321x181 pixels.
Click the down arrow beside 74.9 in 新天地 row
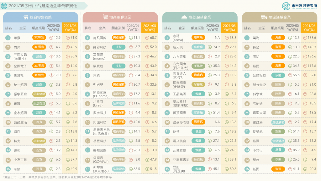click(x=210, y=47)
